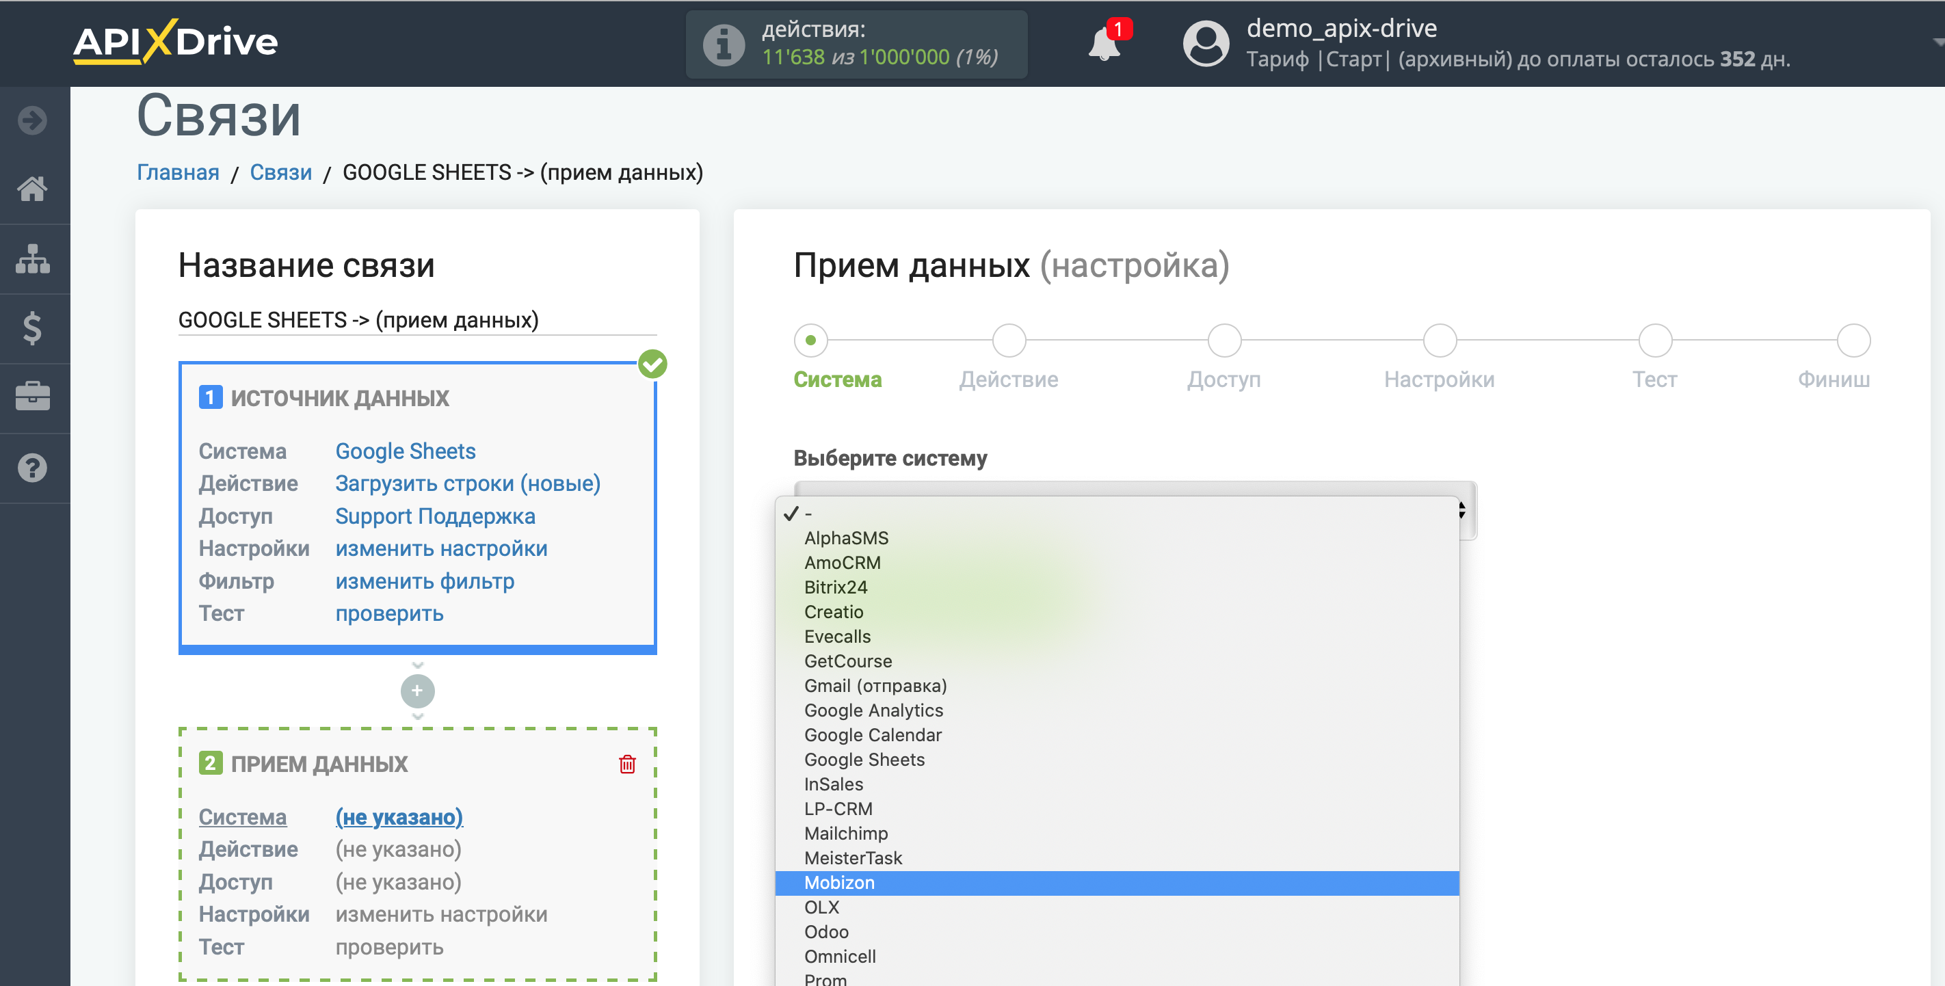Viewport: 1945px width, 986px height.
Task: Pick Evecalls from the system list
Action: 1117,637
